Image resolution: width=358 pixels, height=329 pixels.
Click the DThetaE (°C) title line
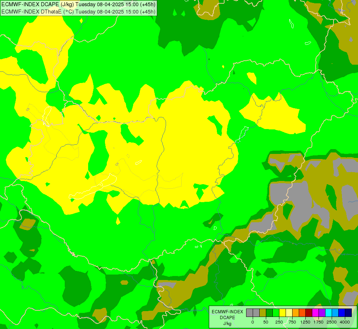click(x=79, y=12)
